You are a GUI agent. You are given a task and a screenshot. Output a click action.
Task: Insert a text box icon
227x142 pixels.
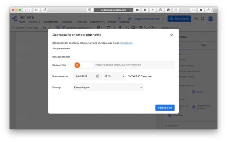click(x=140, y=27)
